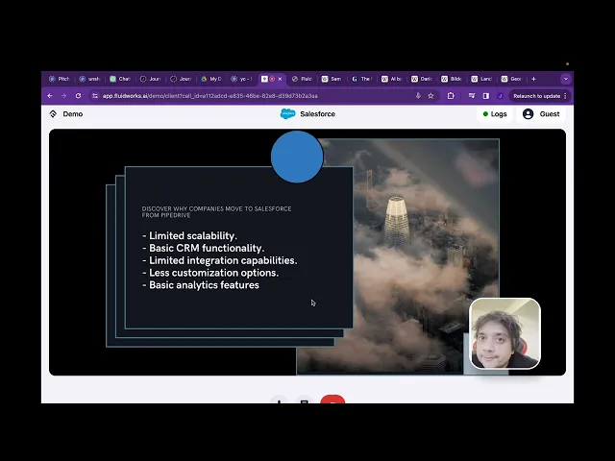This screenshot has height=461, width=615.
Task: Expand the tab search dropdown
Action: tap(566, 79)
